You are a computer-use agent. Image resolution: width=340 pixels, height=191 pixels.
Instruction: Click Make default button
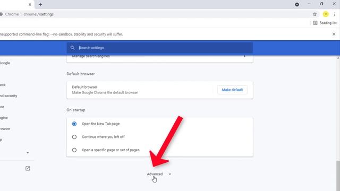pos(232,90)
